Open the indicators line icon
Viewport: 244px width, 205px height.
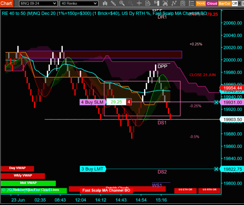click(174, 3)
